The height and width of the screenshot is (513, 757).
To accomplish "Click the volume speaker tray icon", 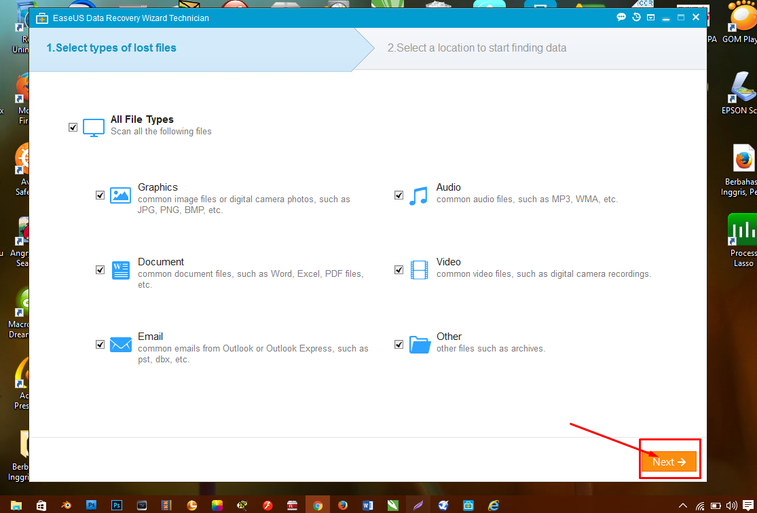I will point(731,506).
